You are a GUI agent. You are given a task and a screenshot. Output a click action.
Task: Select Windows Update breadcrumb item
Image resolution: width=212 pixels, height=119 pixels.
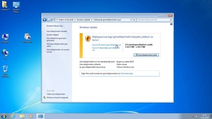coord(83,20)
